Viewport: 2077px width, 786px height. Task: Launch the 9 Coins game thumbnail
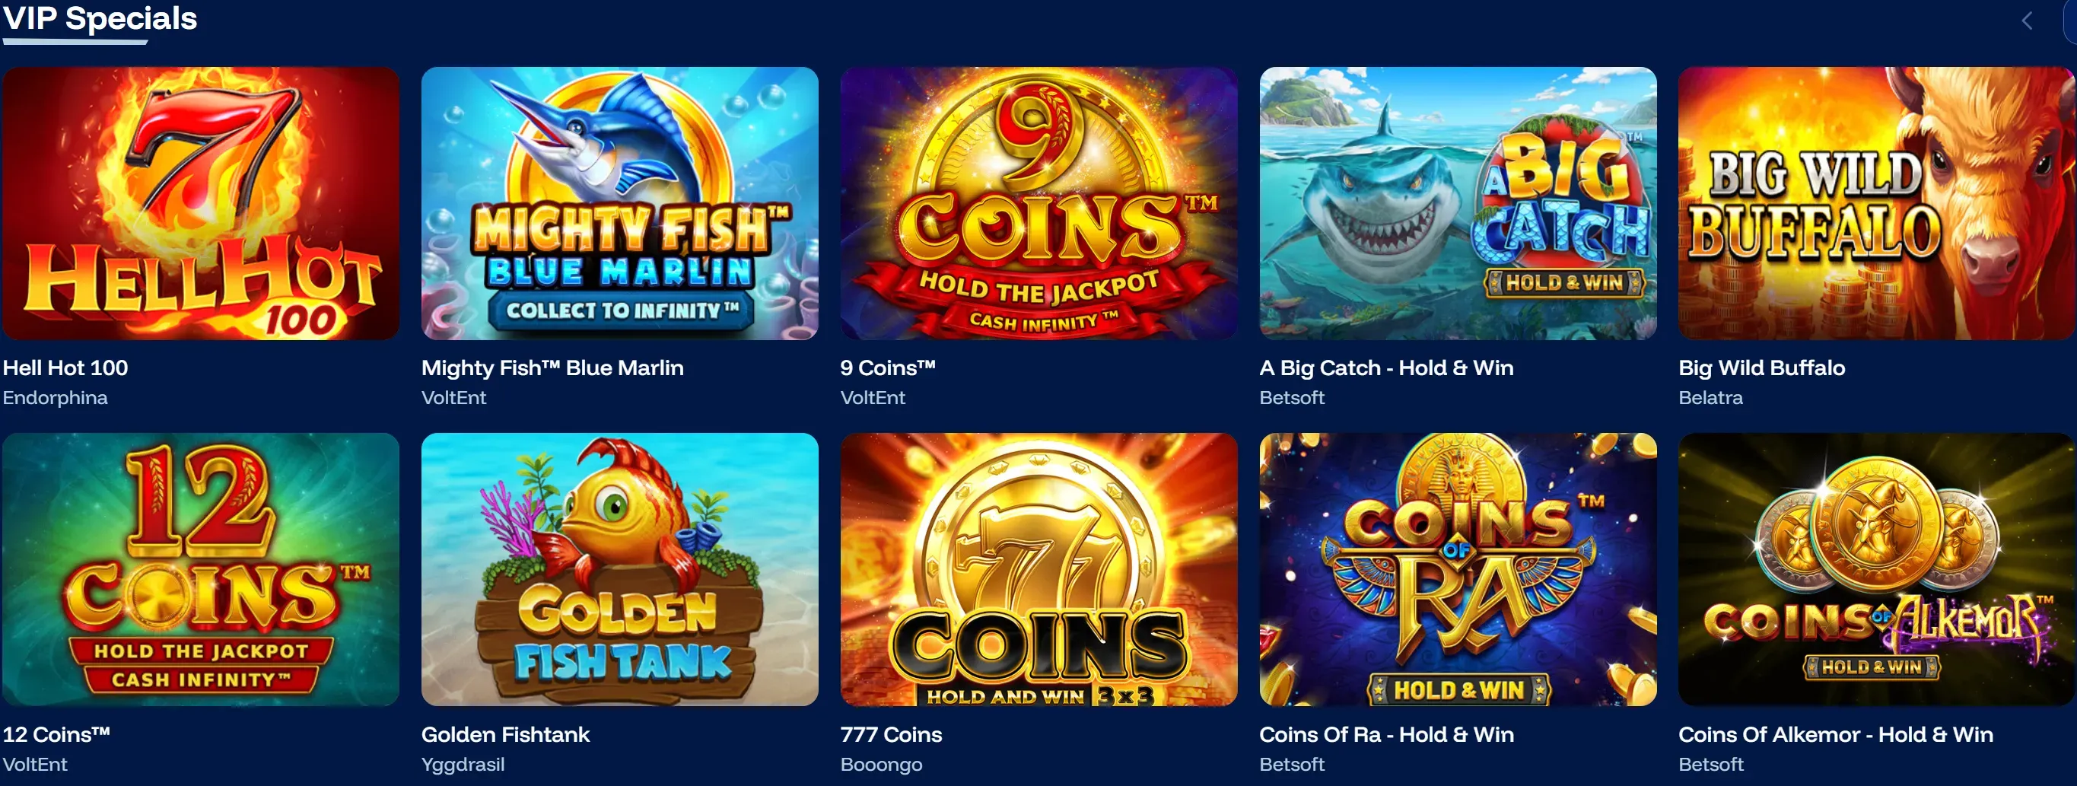tap(1038, 203)
